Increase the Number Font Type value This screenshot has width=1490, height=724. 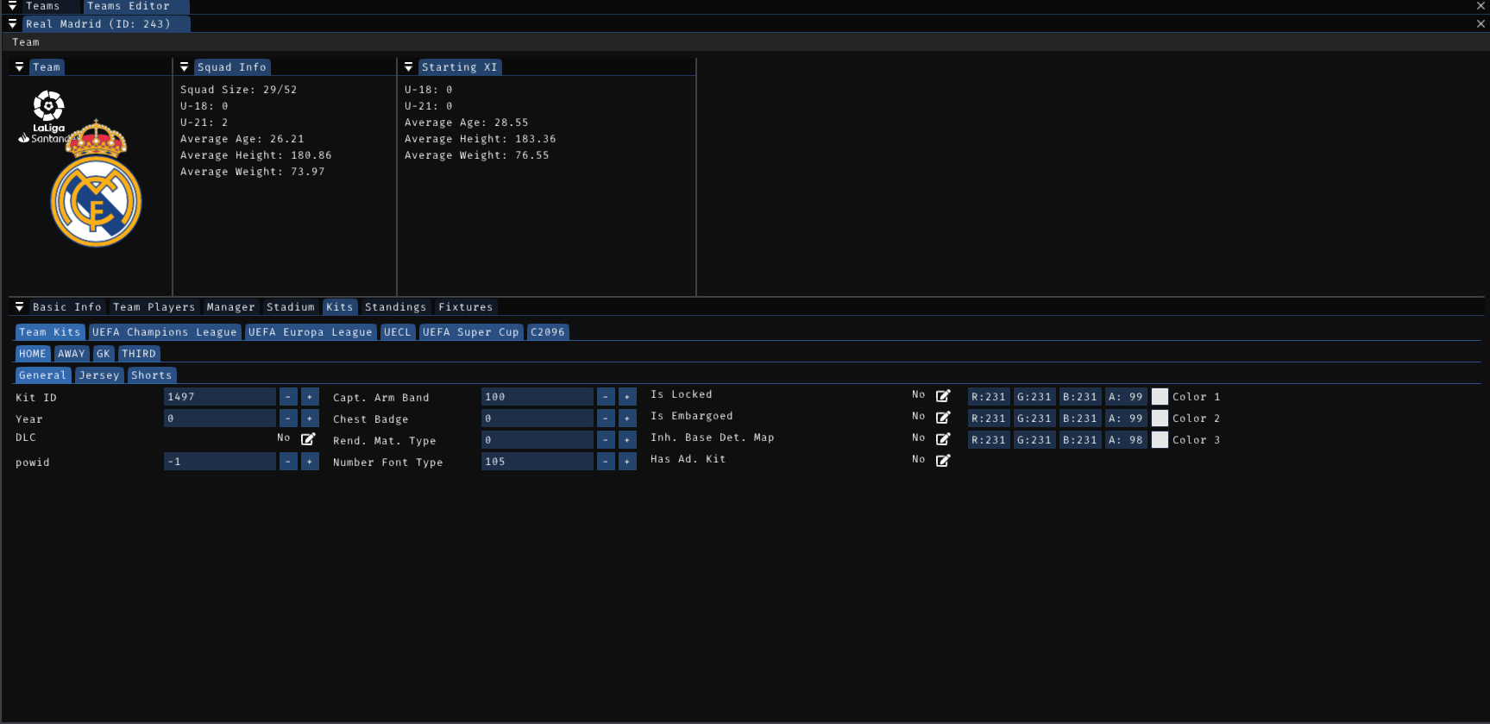tap(627, 462)
